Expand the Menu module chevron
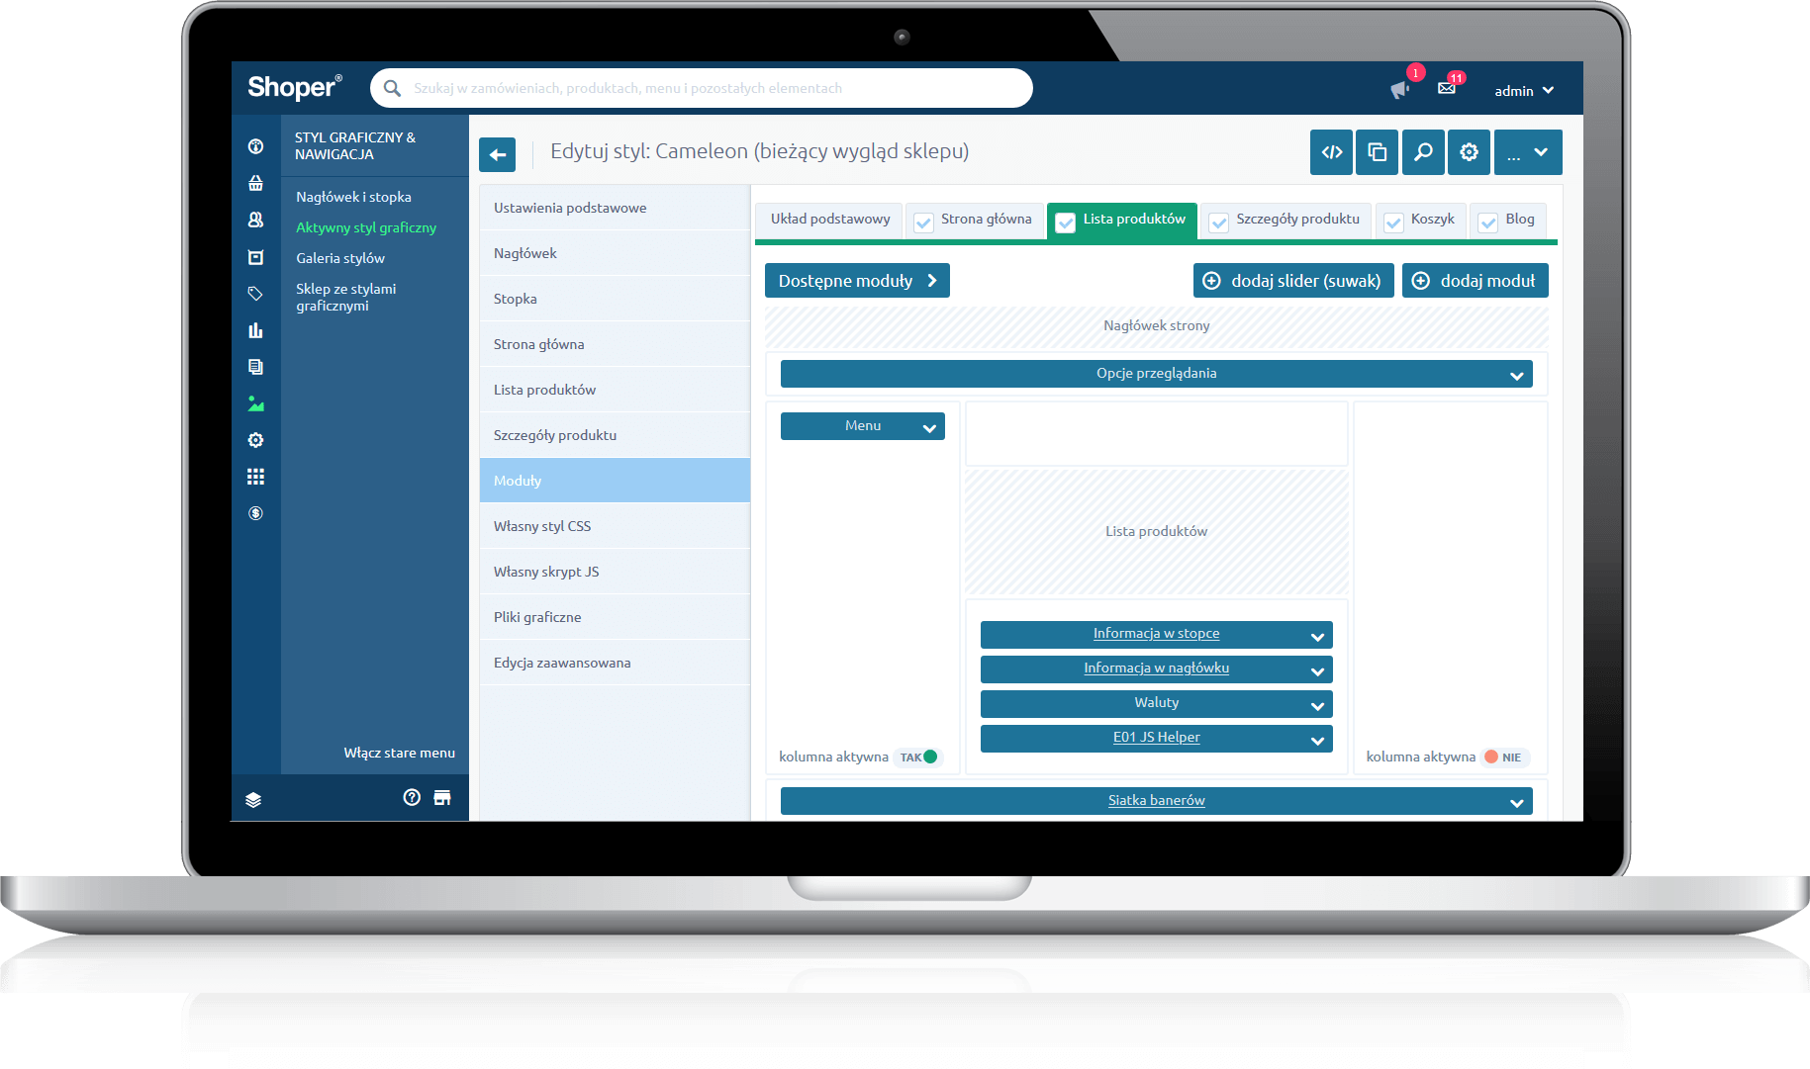Viewport: 1810px width, 1069px height. pyautogui.click(x=929, y=428)
